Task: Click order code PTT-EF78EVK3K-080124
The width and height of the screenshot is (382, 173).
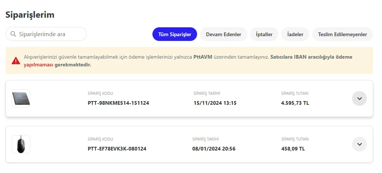Action: (117, 149)
